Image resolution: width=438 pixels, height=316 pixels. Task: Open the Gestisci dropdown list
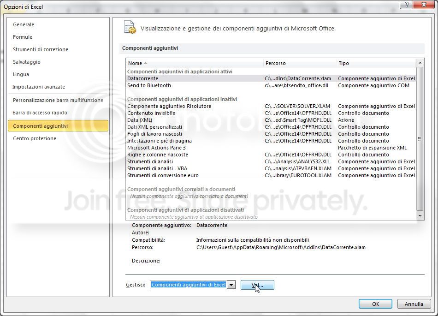coord(231,285)
